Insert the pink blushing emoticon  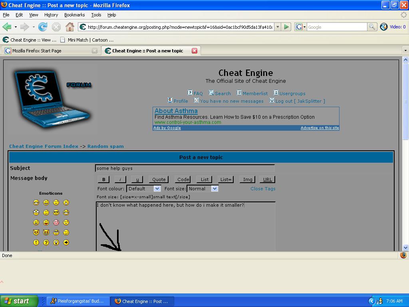tap(56, 222)
